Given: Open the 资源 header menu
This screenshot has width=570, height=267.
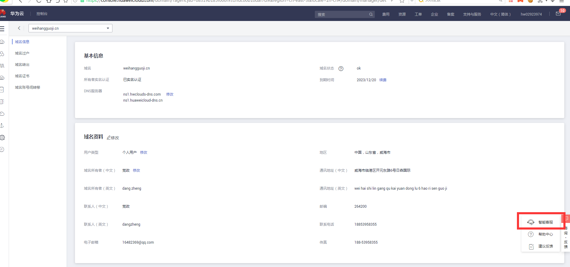Looking at the screenshot, I should coord(402,14).
